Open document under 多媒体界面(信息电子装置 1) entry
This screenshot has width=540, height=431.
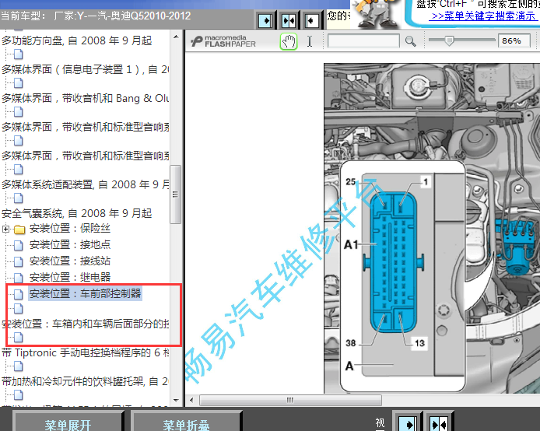coord(18,83)
